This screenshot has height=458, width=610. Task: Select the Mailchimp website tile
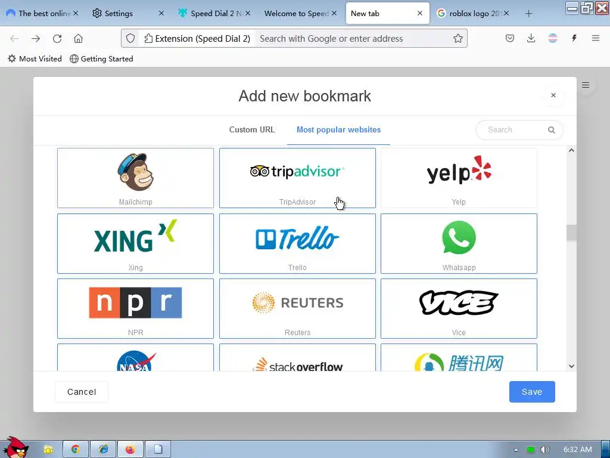click(x=135, y=178)
